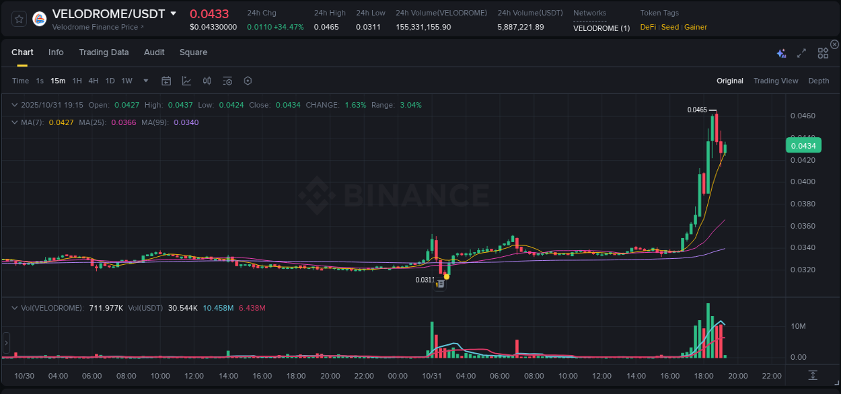Toggle the favorite star for VELODROME/USDT
Viewport: 841px width, 394px height.
pyautogui.click(x=18, y=18)
